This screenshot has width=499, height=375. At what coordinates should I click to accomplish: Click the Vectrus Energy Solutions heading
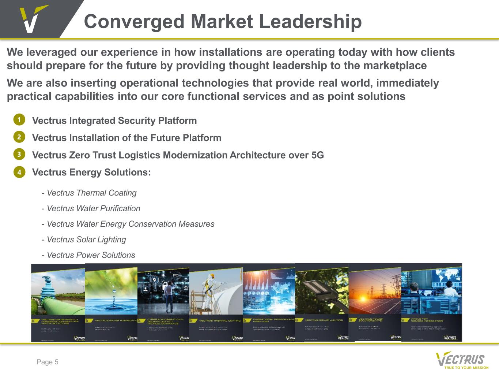click(x=91, y=172)
